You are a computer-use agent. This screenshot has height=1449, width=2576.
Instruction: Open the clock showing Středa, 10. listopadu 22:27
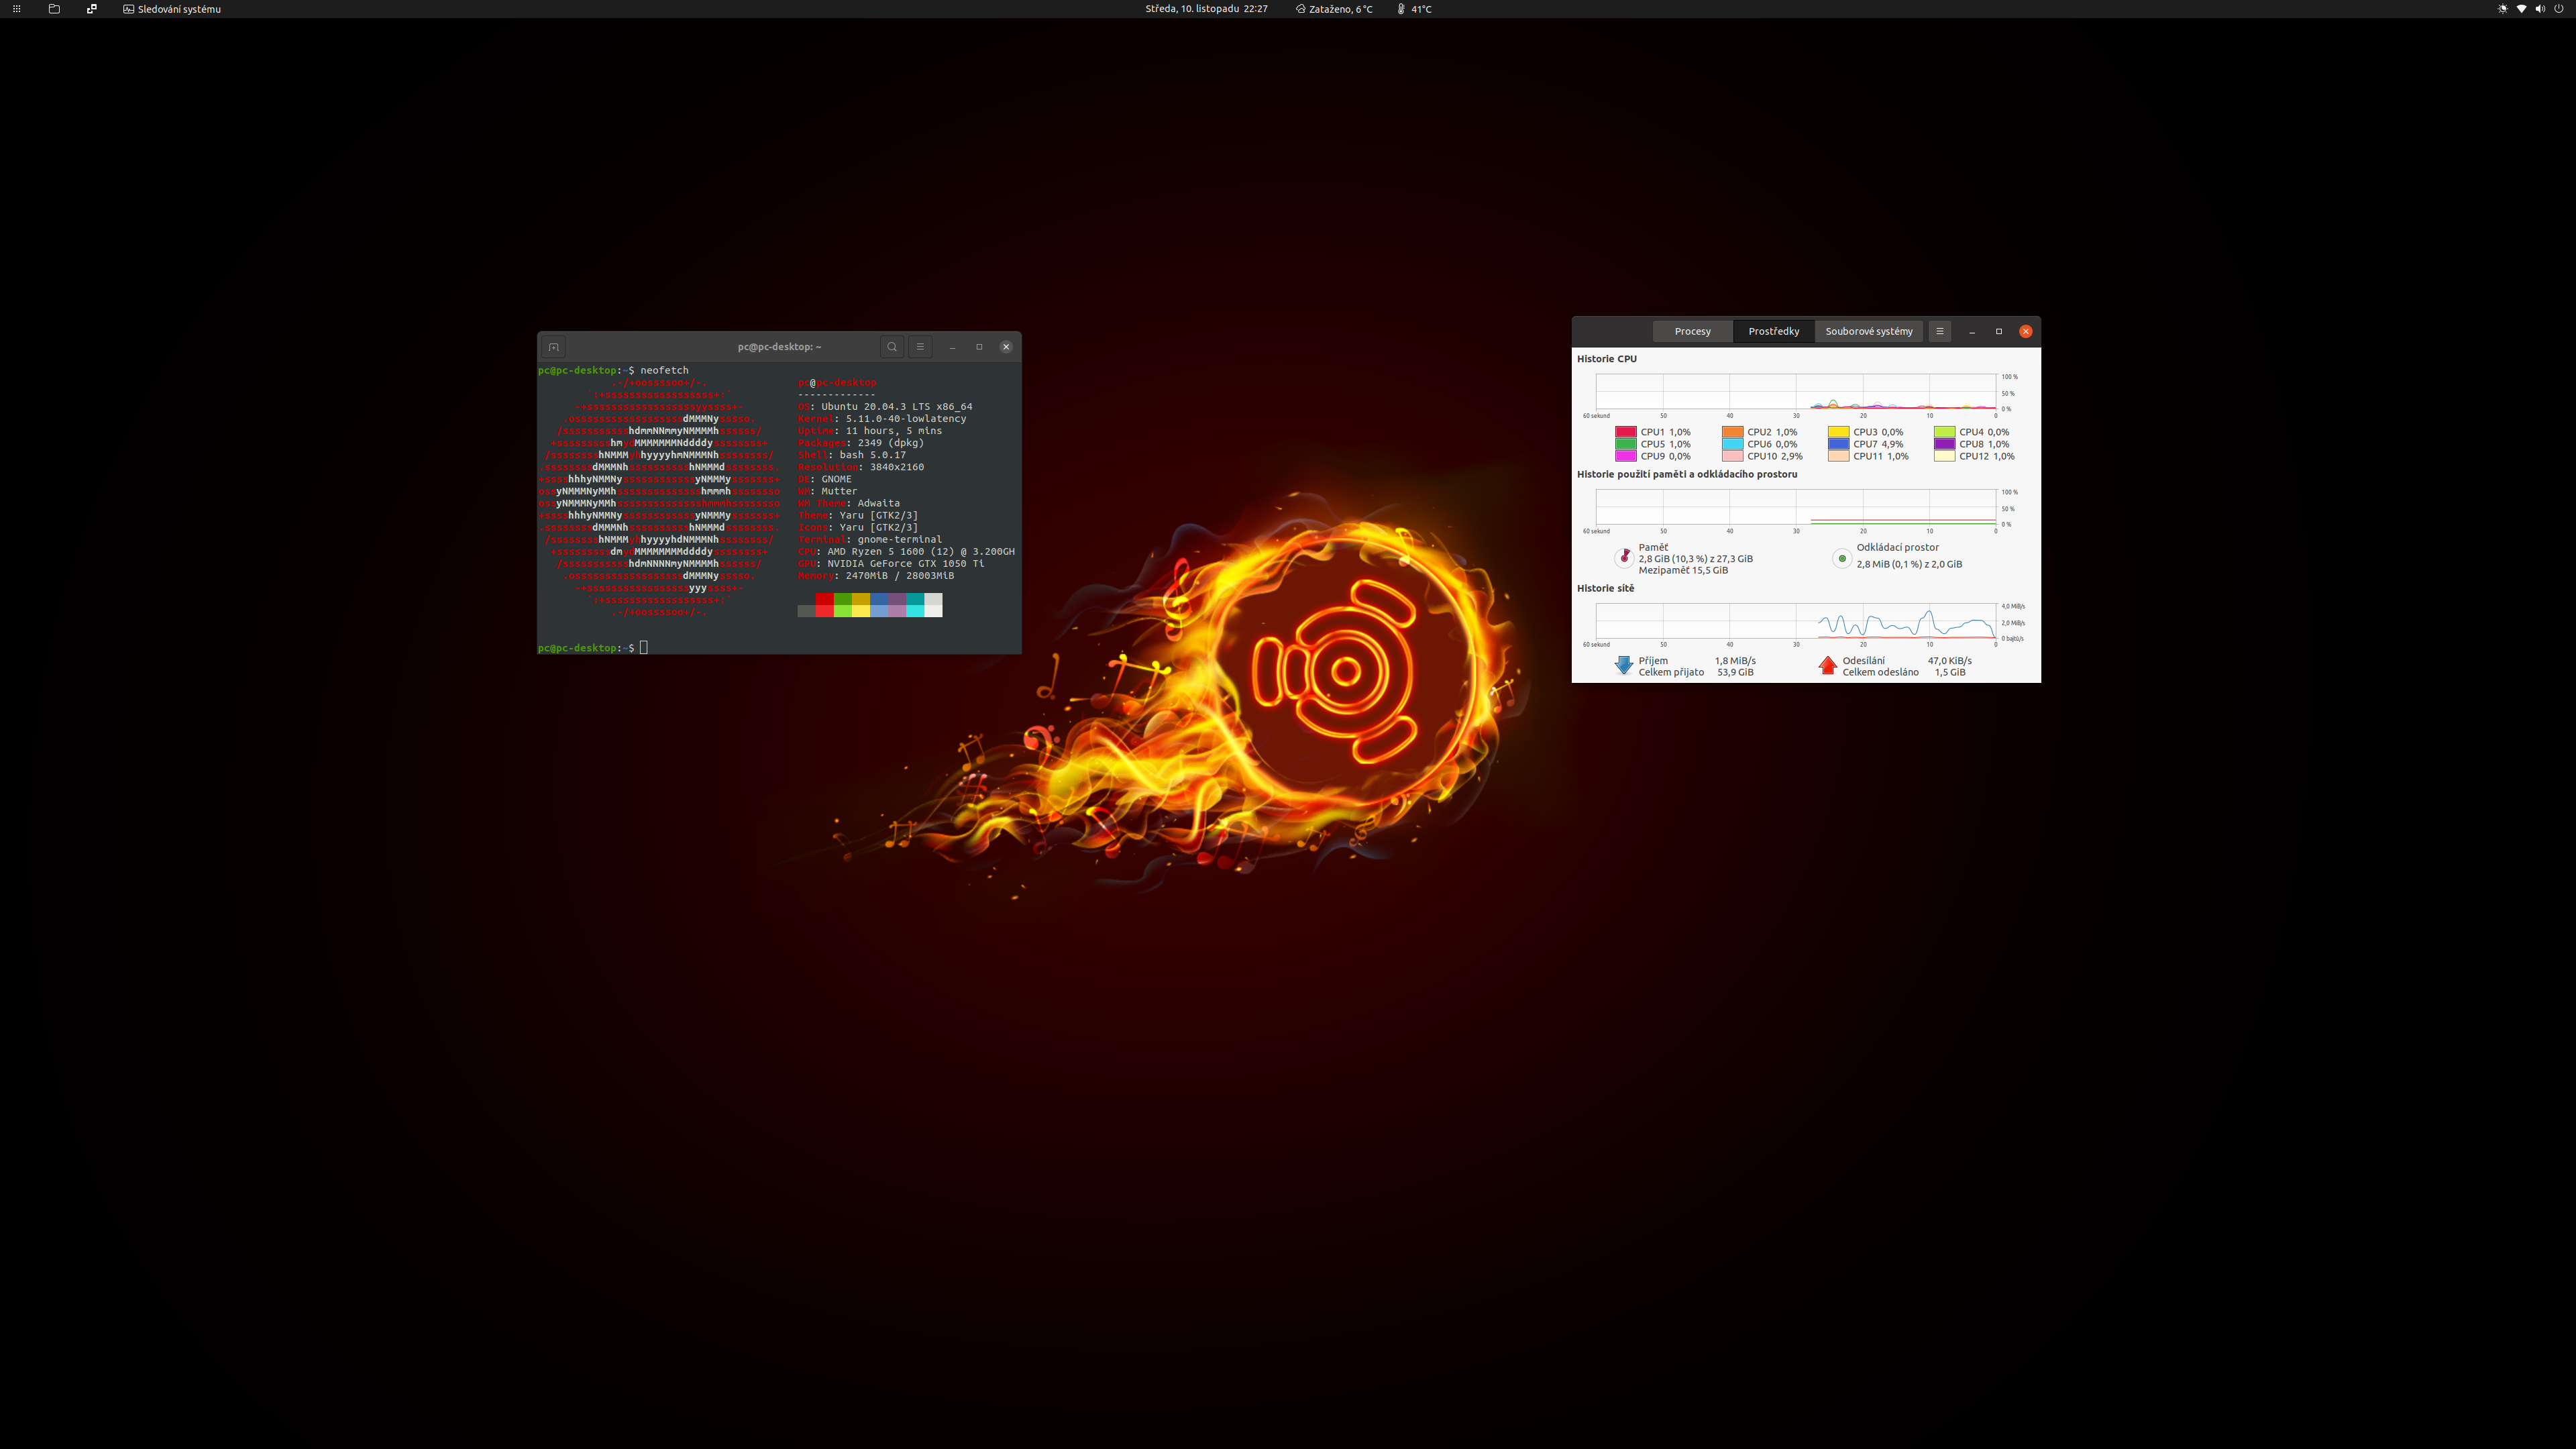(1206, 9)
